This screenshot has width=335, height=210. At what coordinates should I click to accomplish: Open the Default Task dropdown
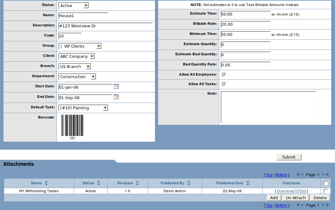tap(83, 108)
